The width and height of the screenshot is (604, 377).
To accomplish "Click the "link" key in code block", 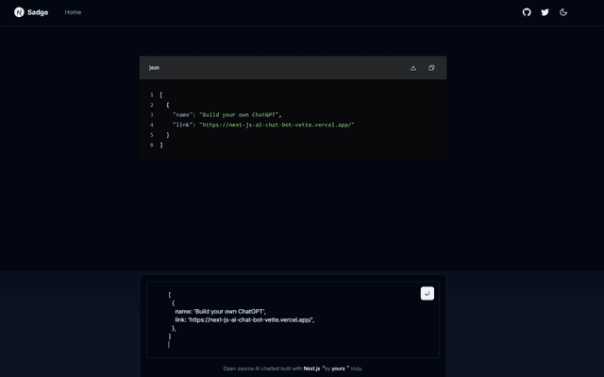I will tap(182, 125).
